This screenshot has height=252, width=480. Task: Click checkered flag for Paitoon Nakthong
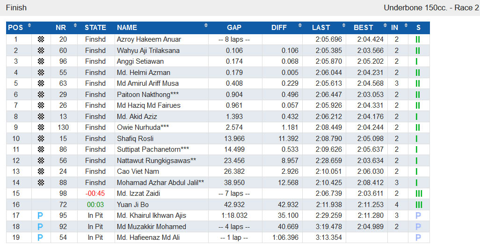coord(41,95)
